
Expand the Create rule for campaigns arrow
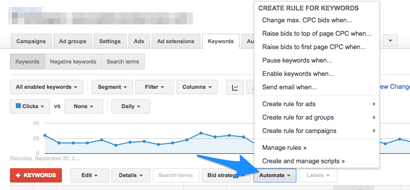374,130
